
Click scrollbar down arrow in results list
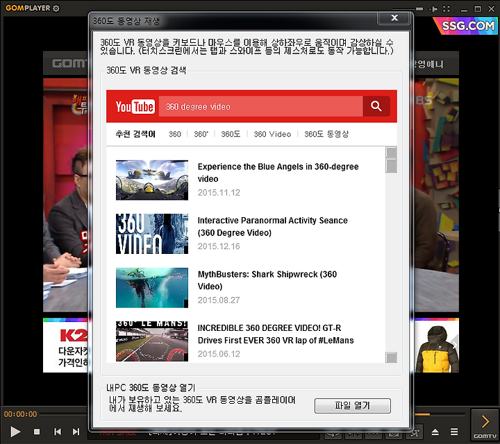[x=391, y=357]
